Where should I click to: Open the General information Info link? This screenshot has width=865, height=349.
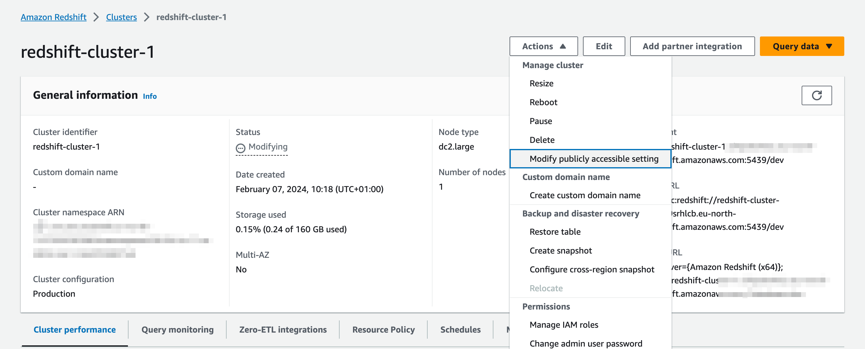150,96
